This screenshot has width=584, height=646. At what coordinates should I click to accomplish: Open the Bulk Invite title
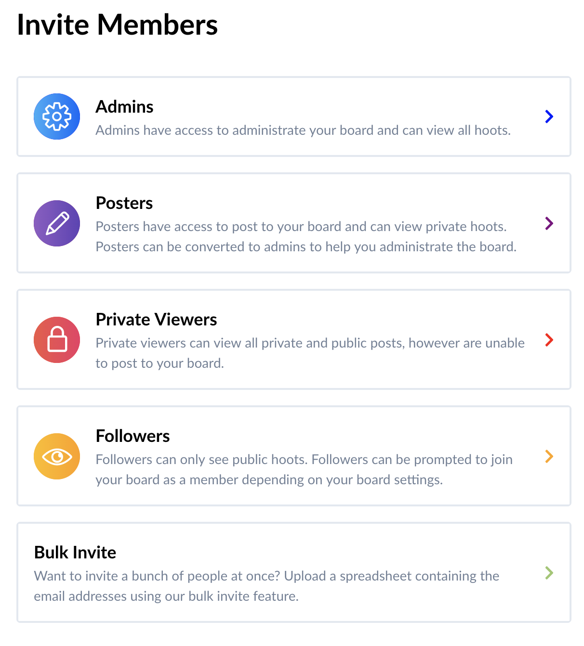pos(75,553)
